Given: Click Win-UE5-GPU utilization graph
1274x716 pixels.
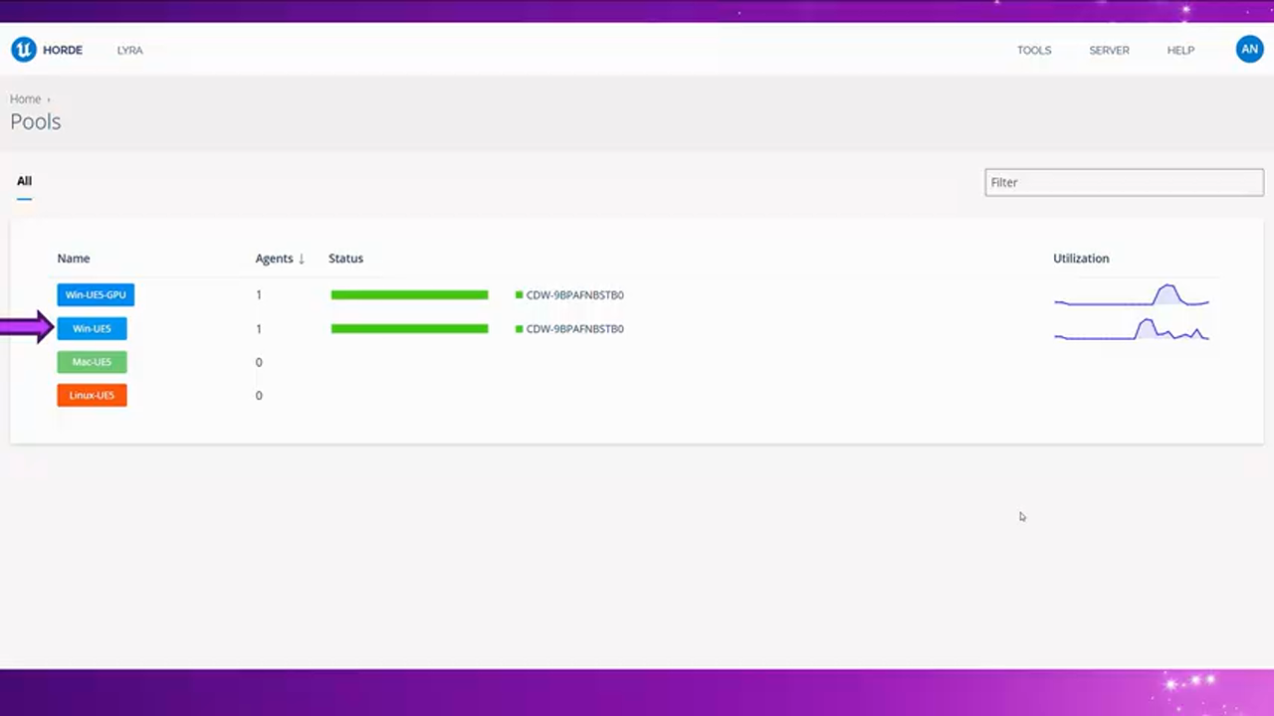Looking at the screenshot, I should (1132, 295).
